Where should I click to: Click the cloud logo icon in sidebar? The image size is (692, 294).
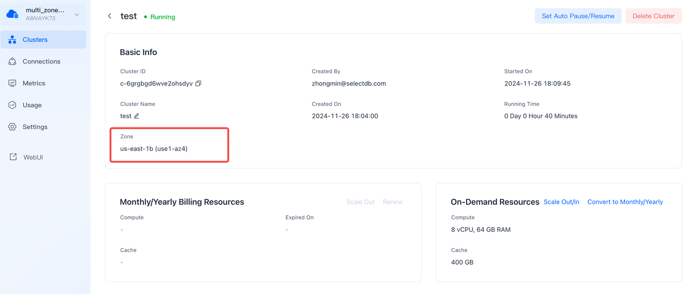coord(12,15)
